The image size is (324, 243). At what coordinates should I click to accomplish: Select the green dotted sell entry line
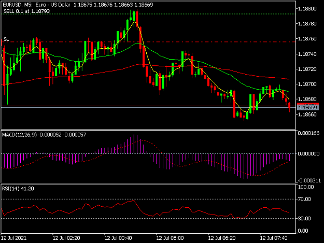tap(148, 14)
